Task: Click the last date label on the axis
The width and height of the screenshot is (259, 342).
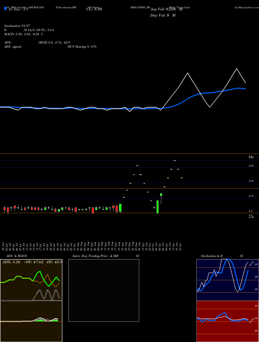Action: [181, 246]
